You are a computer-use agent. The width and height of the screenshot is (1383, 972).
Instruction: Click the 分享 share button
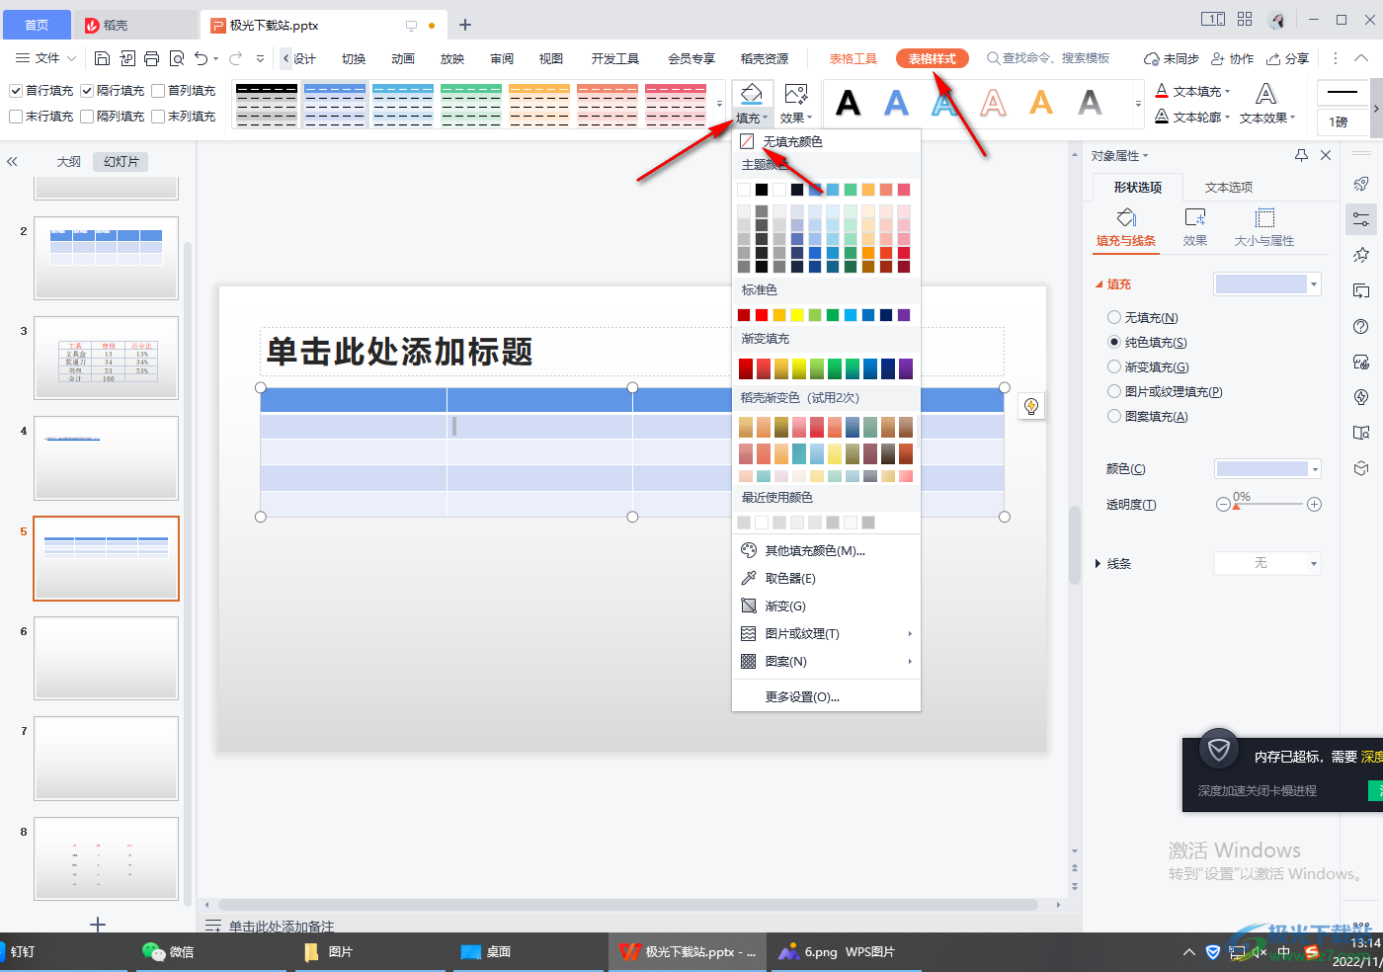[x=1288, y=58]
